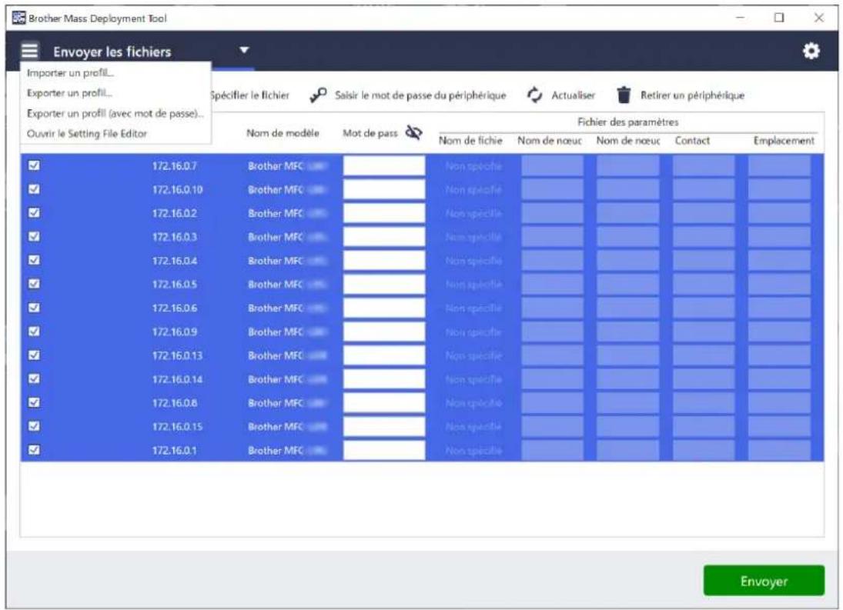Click the green Envoyer button
Screen dimensions: 843x610
764,581
